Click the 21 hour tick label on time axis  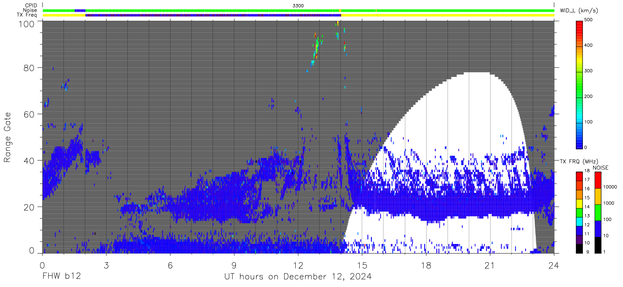(490, 265)
